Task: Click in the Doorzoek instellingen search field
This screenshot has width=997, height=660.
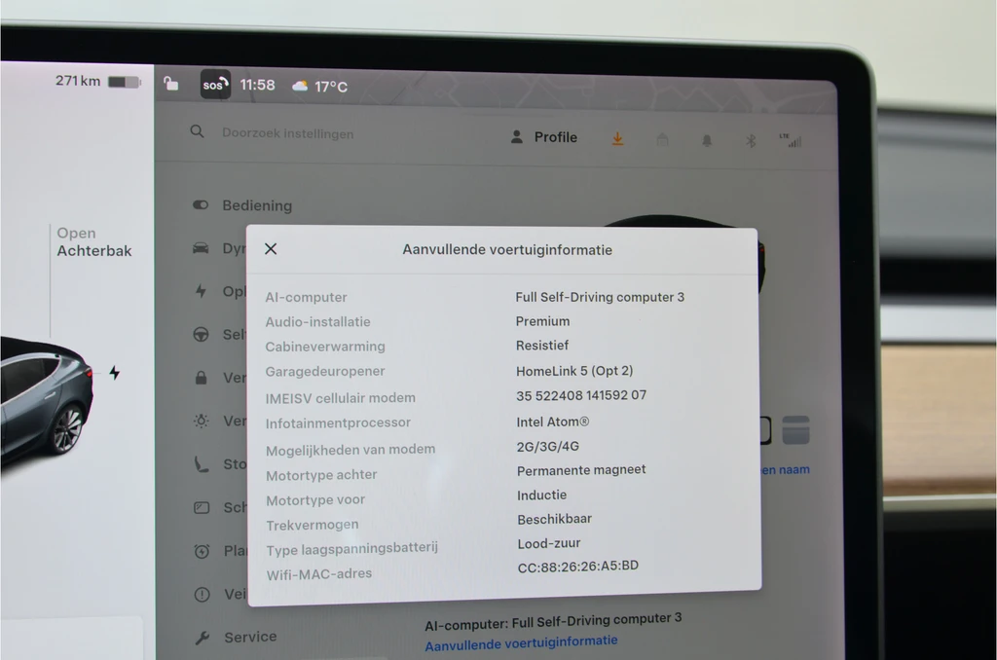Action: [287, 133]
